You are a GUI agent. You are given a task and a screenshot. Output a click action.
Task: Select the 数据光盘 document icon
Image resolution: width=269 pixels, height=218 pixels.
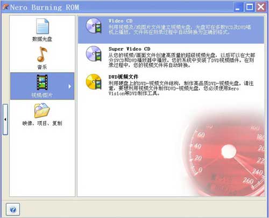(43, 26)
